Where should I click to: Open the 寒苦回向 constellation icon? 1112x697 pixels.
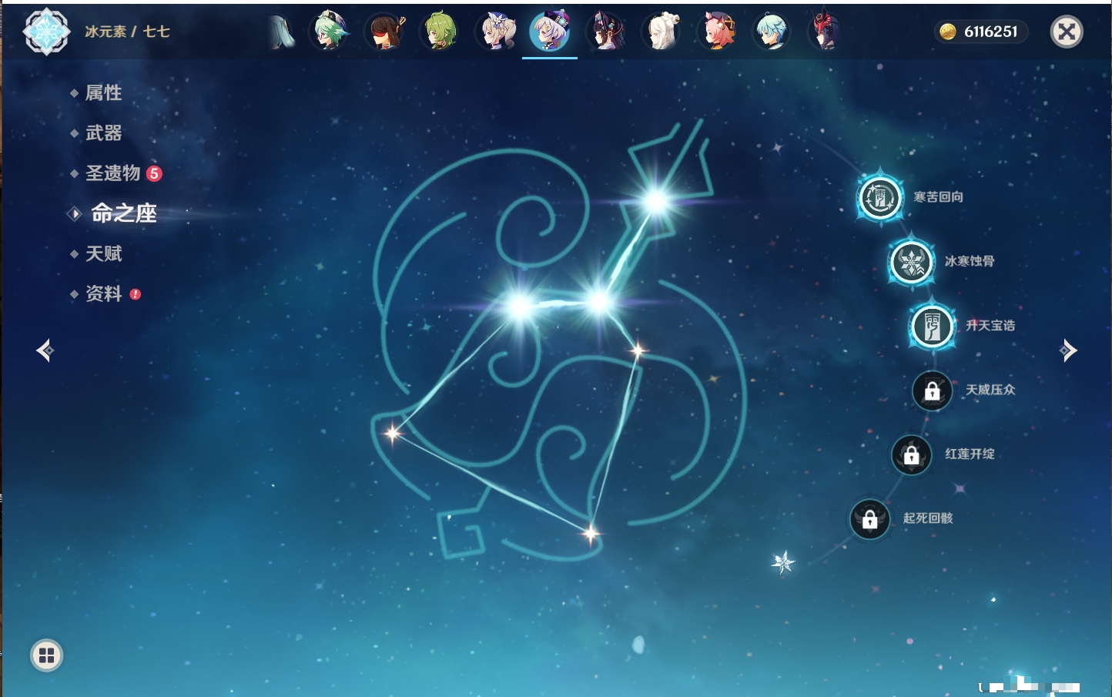click(880, 198)
